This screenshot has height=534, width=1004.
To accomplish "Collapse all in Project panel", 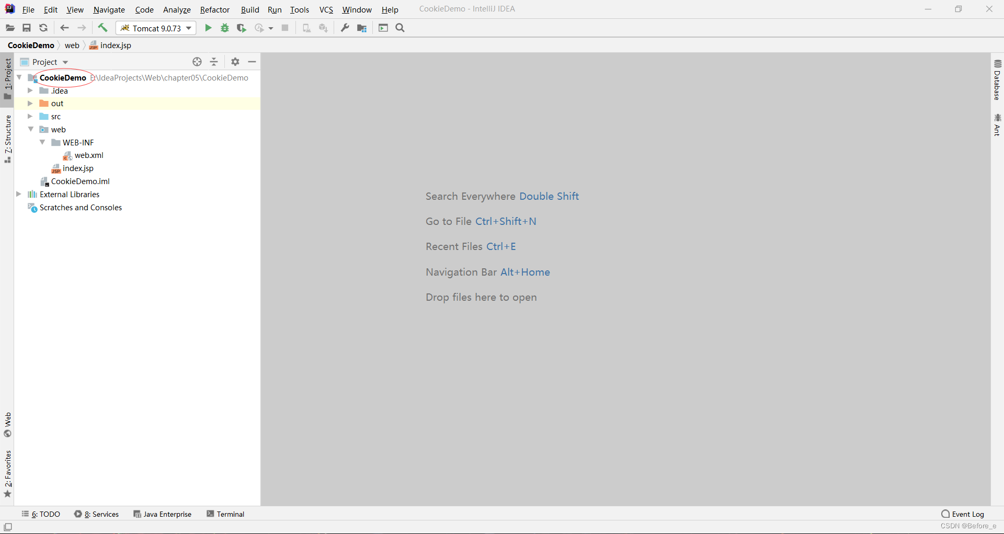I will [214, 62].
